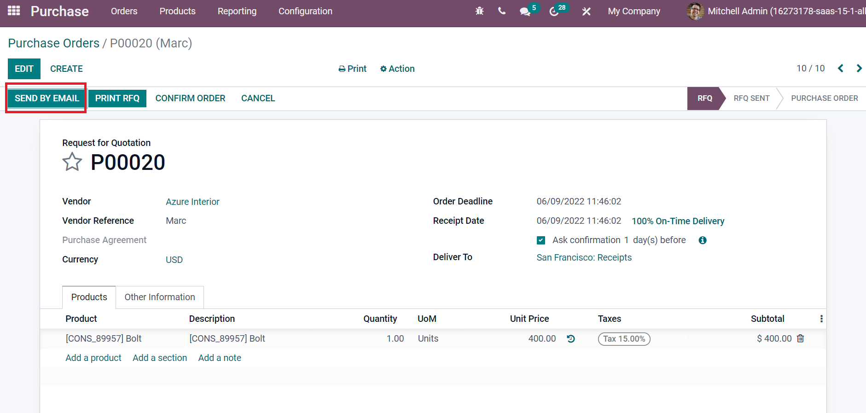Open the Action dropdown
The width and height of the screenshot is (866, 413).
(397, 69)
